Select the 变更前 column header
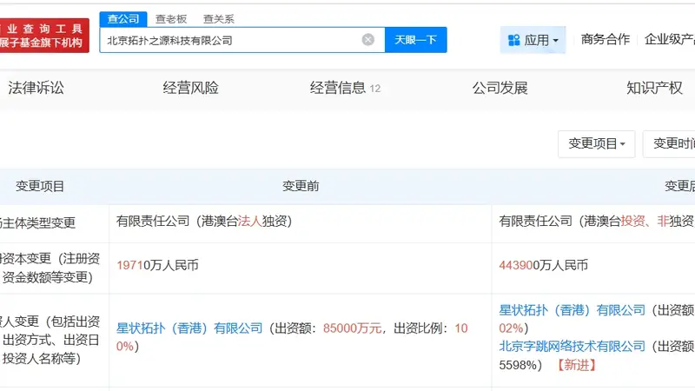This screenshot has width=695, height=391. 301,186
